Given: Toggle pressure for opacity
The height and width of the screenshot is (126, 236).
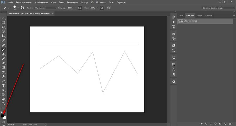Looking at the screenshot, I should (80, 8).
